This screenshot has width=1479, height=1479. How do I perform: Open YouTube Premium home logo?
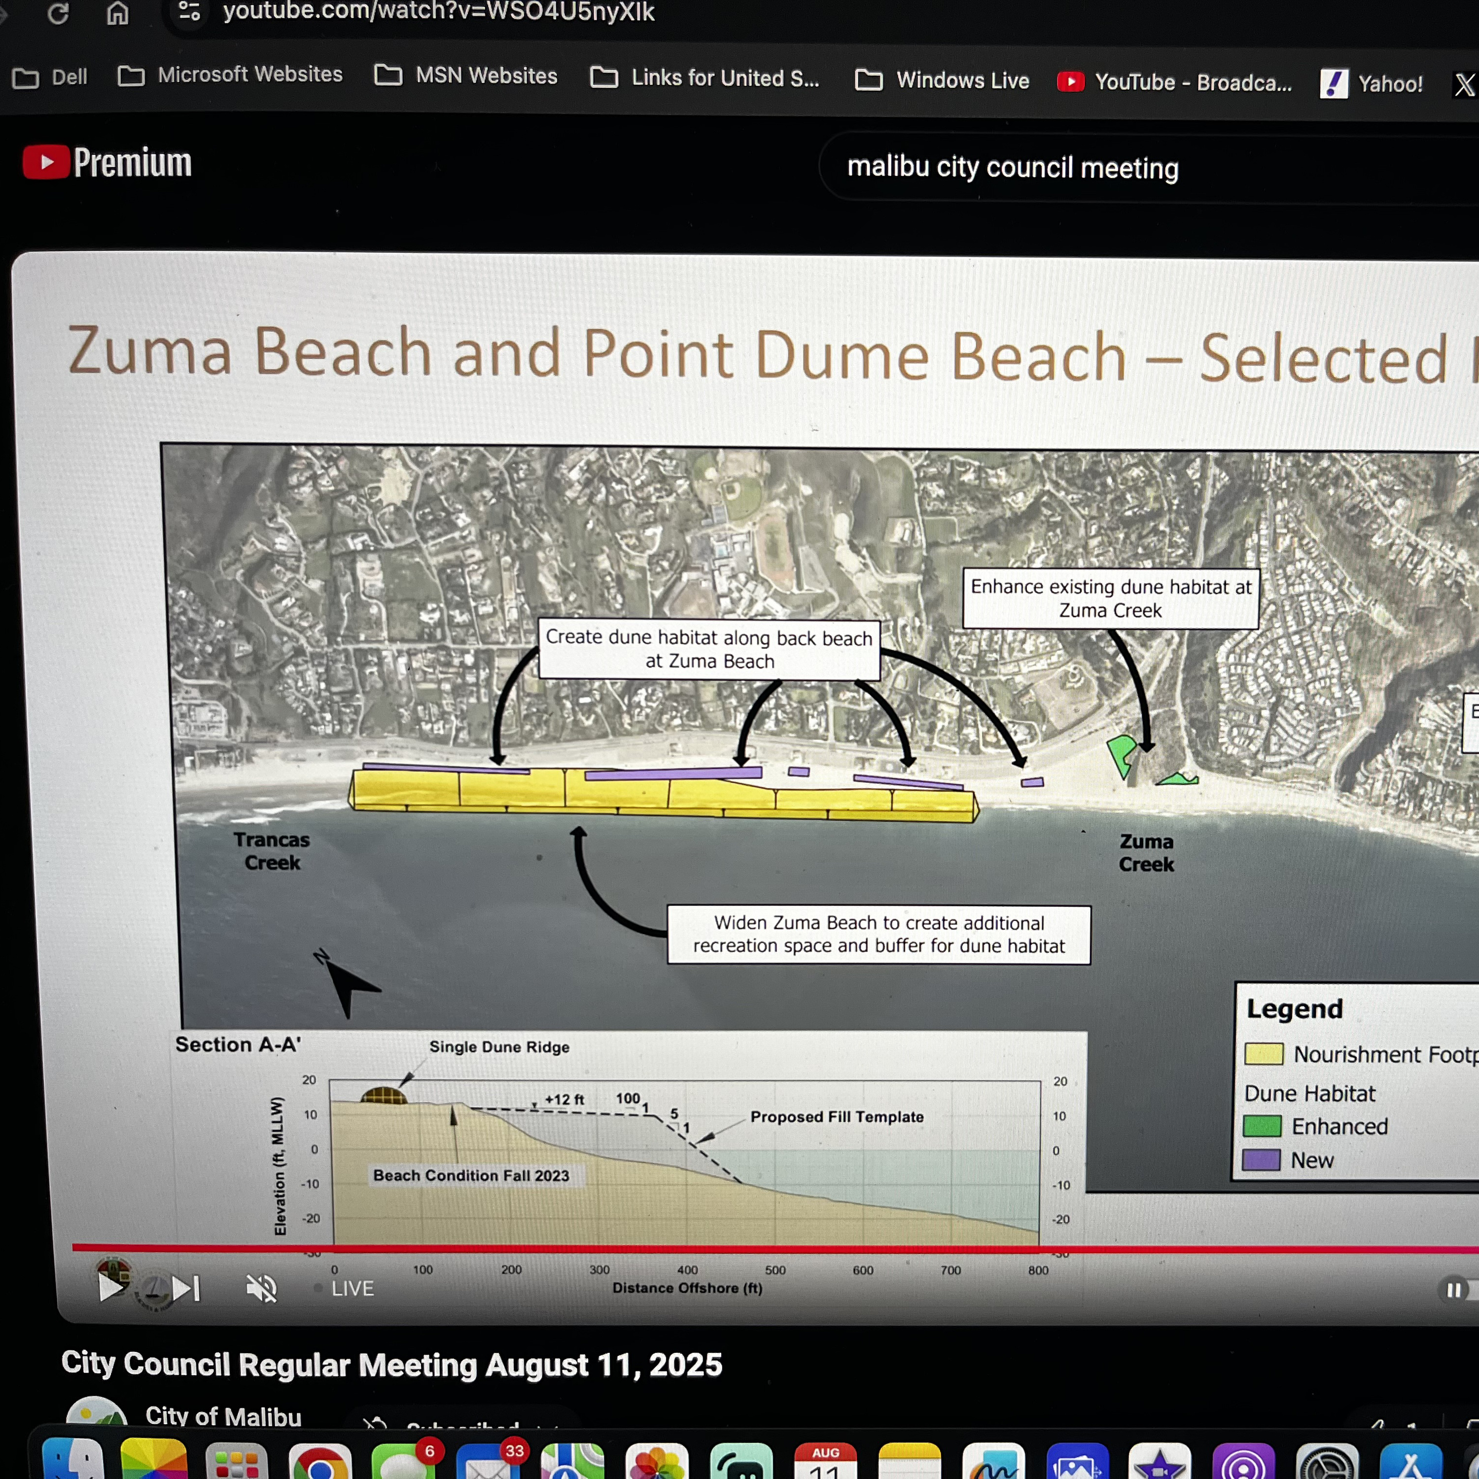point(107,162)
